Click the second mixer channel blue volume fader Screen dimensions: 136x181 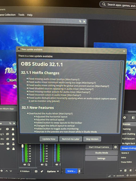pyautogui.click(x=41, y=153)
